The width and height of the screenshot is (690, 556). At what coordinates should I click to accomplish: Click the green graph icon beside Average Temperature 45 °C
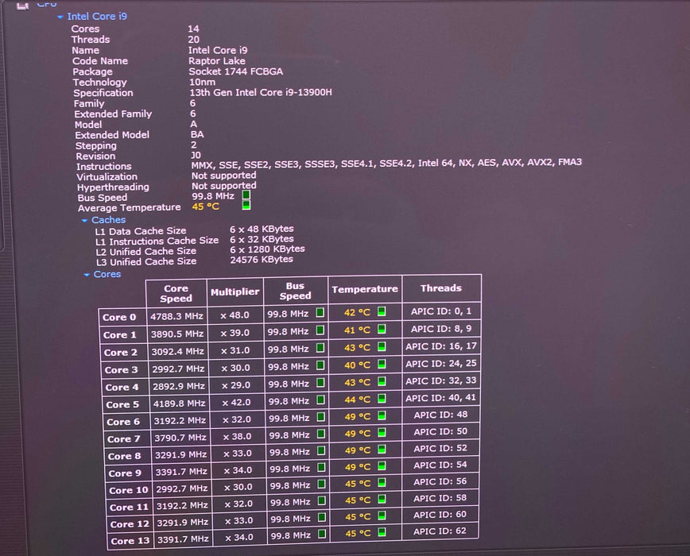(x=246, y=205)
